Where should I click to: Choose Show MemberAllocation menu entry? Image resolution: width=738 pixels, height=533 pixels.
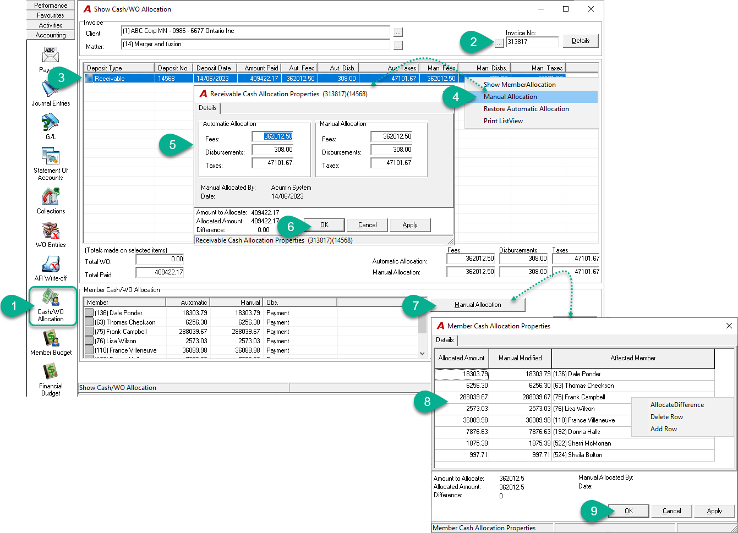point(532,85)
